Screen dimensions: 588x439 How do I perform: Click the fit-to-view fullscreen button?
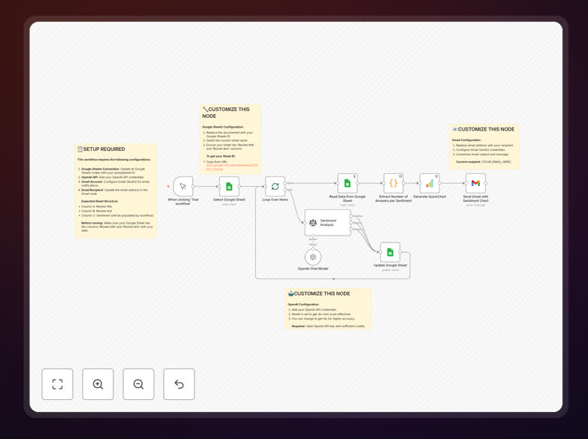click(57, 384)
